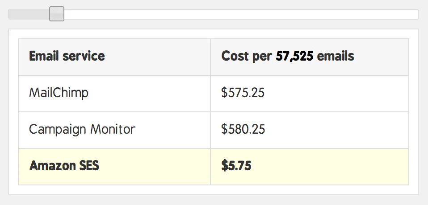Select the highlighted Amazon SES name cell
This screenshot has width=428, height=205.
tap(114, 166)
